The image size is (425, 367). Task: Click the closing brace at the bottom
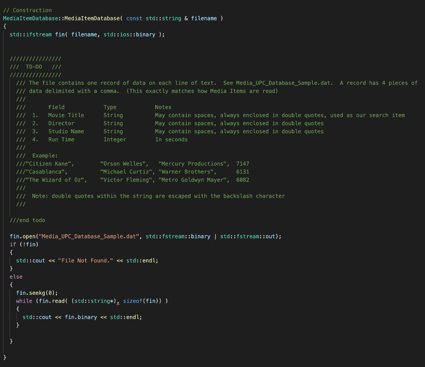click(x=4, y=357)
